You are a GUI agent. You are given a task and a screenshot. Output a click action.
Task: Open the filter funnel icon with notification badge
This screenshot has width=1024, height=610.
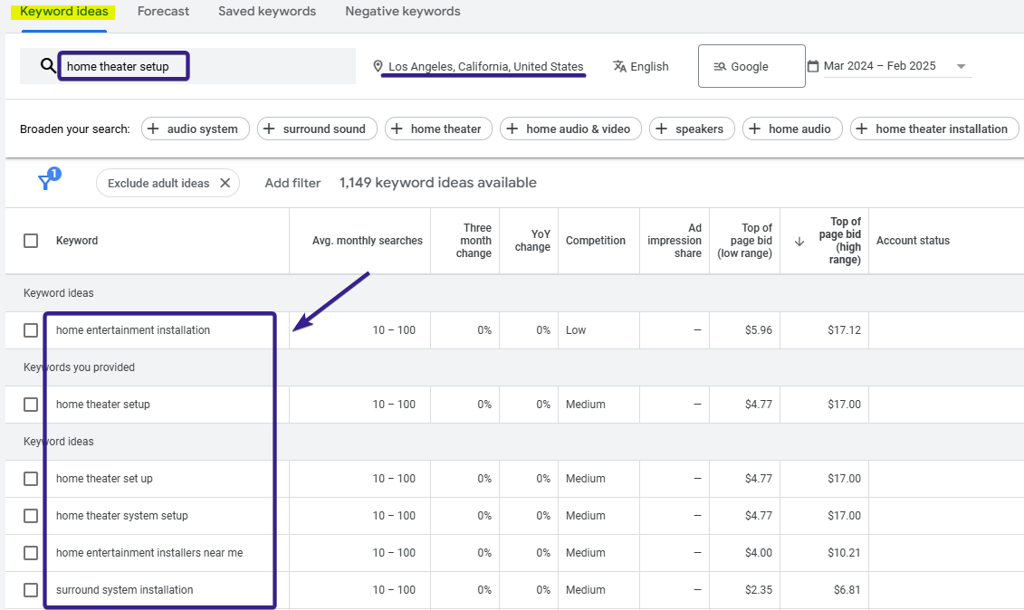[x=46, y=181]
